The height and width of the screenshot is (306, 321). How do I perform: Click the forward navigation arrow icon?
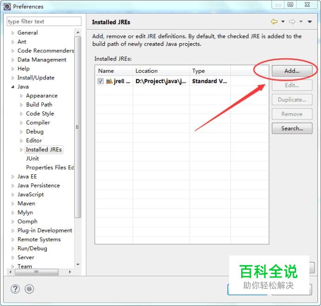pos(292,21)
